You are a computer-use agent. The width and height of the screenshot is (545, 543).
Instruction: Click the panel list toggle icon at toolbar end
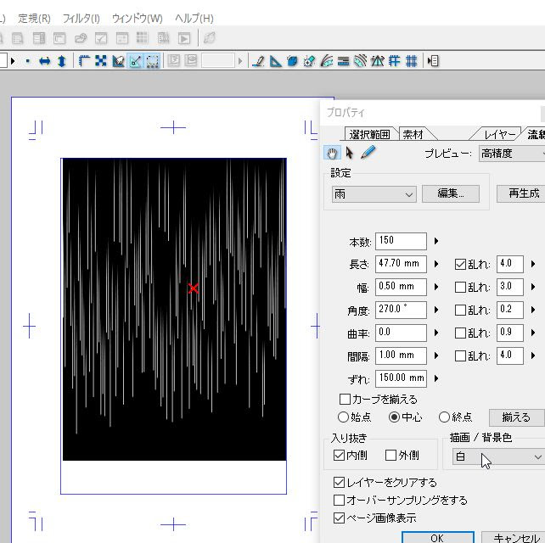click(x=433, y=61)
